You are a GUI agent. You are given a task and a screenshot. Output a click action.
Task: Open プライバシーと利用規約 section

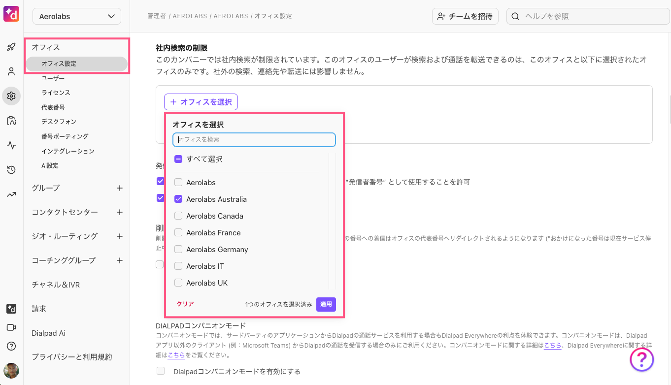coord(72,357)
